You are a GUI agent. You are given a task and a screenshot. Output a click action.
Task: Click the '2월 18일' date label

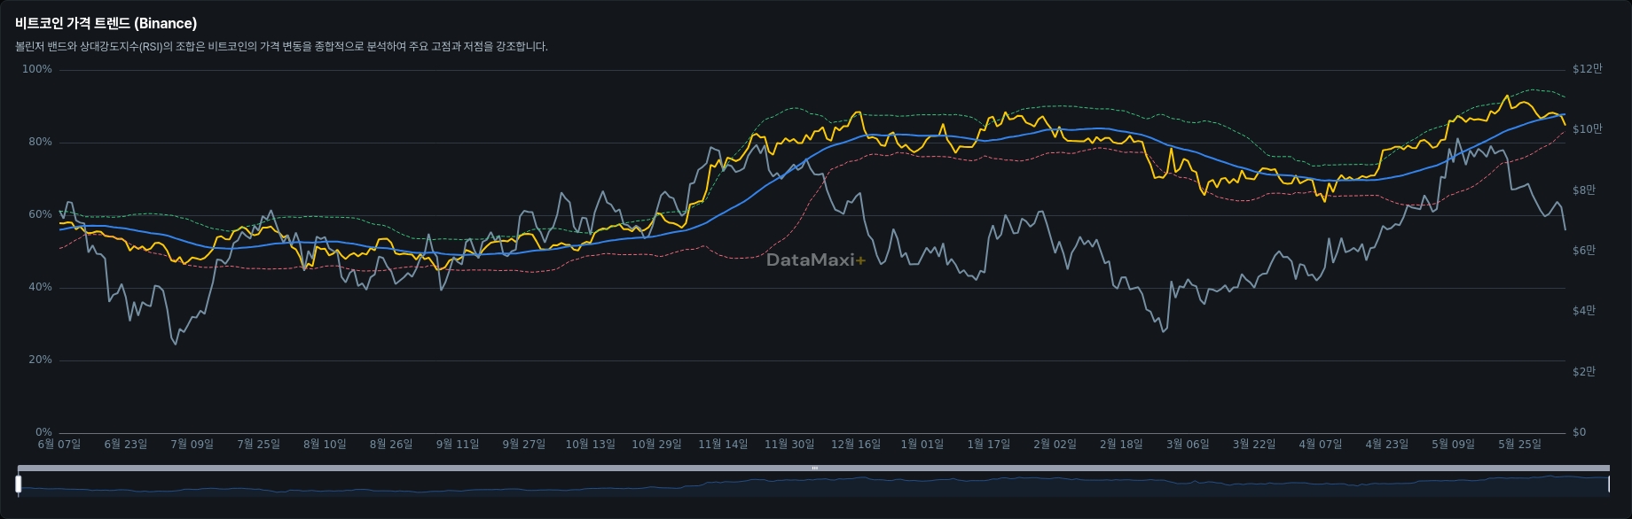tap(1121, 445)
